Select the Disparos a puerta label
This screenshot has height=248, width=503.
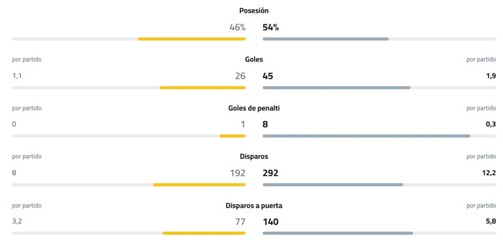(x=254, y=206)
